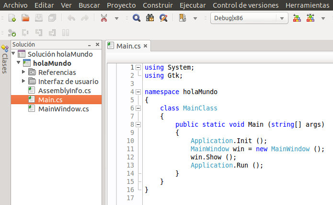Click the Open File toolbar icon
The height and width of the screenshot is (205, 333).
tap(25, 18)
